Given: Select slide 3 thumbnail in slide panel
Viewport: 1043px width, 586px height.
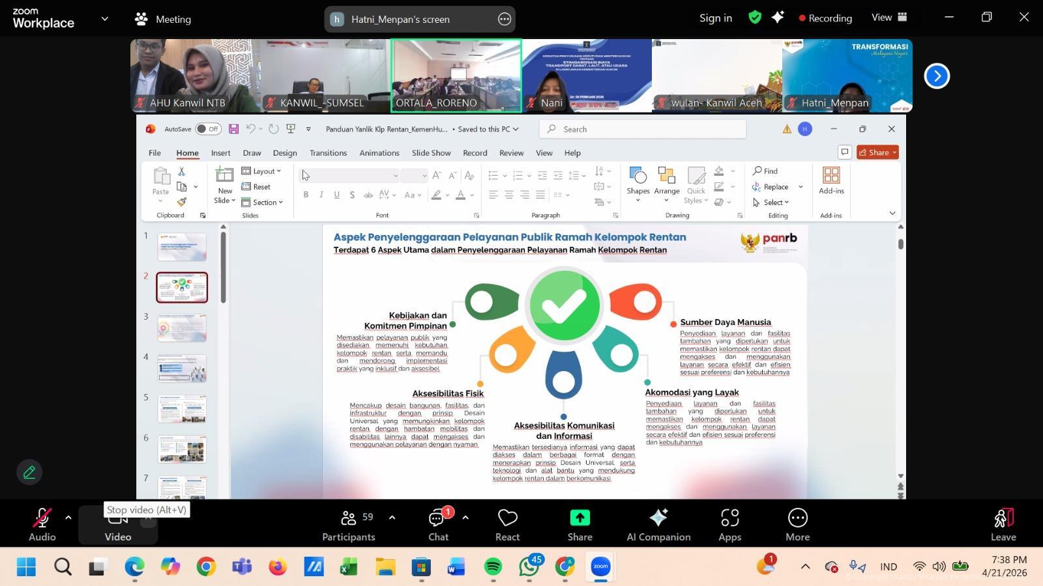Looking at the screenshot, I should (182, 328).
